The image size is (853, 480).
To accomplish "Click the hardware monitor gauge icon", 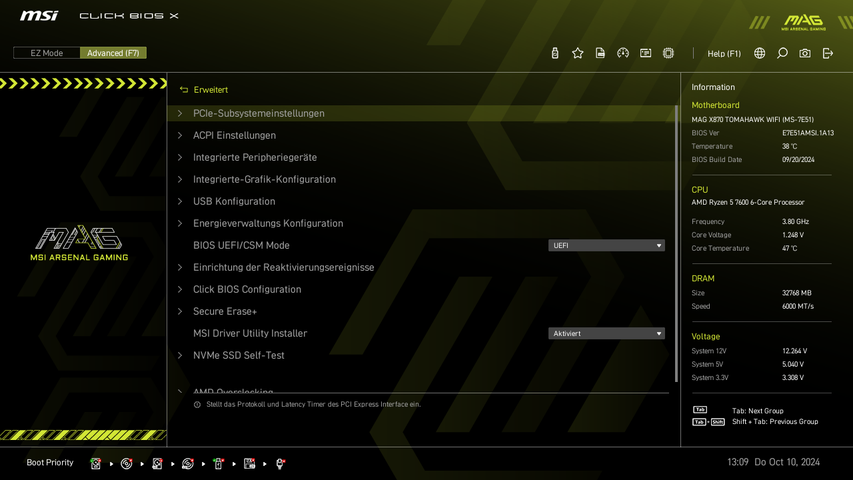I will 623,53.
